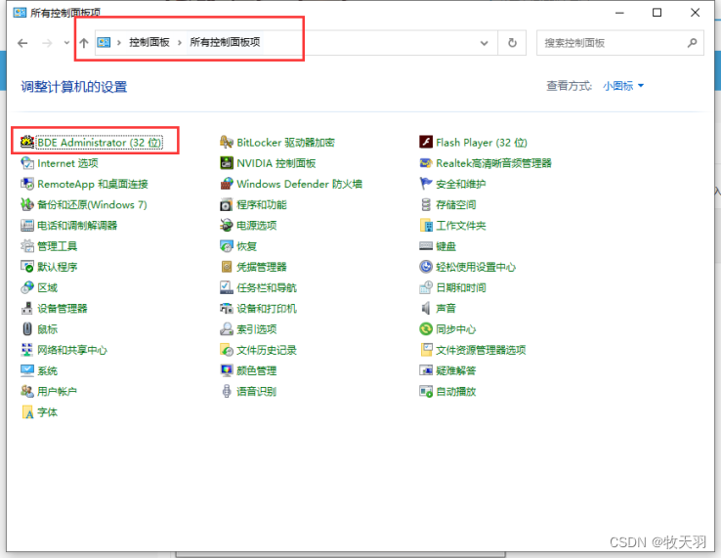Open the 键盘 icon
This screenshot has width=721, height=558.
[x=426, y=245]
